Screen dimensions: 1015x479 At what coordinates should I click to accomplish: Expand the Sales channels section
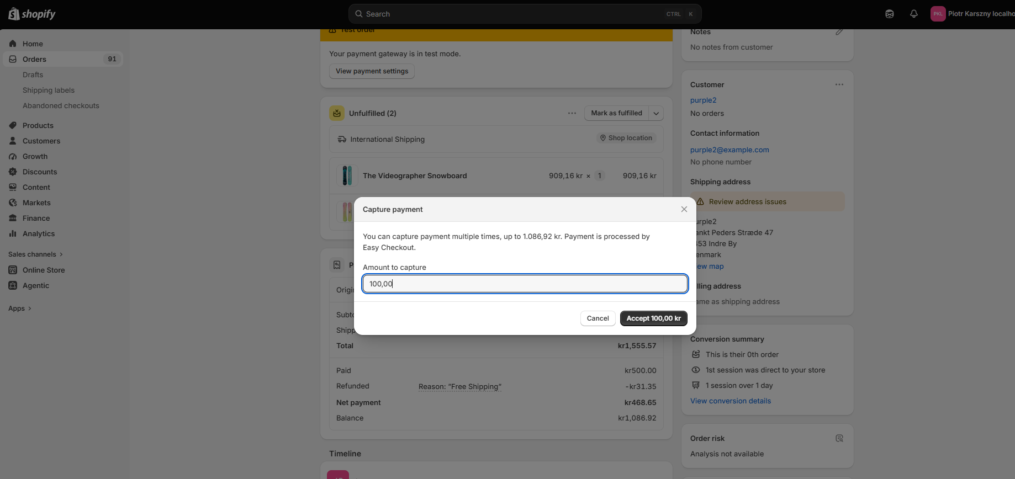(36, 254)
